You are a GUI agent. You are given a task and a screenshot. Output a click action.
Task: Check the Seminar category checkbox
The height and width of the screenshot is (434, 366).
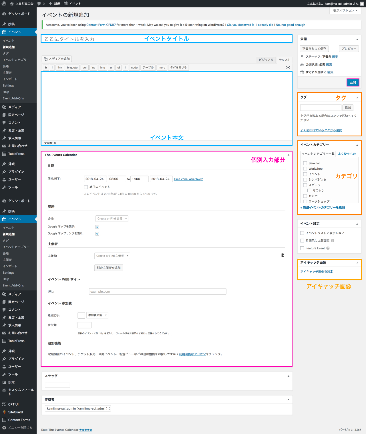(x=305, y=163)
